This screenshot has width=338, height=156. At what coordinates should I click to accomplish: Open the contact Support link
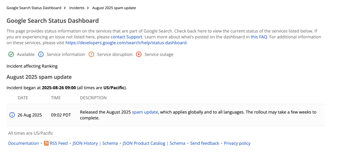pos(126,37)
